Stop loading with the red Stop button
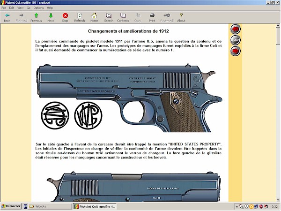Viewport: 281px width, 211px height. pyautogui.click(x=65, y=17)
